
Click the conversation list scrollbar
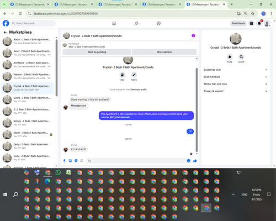(56, 68)
